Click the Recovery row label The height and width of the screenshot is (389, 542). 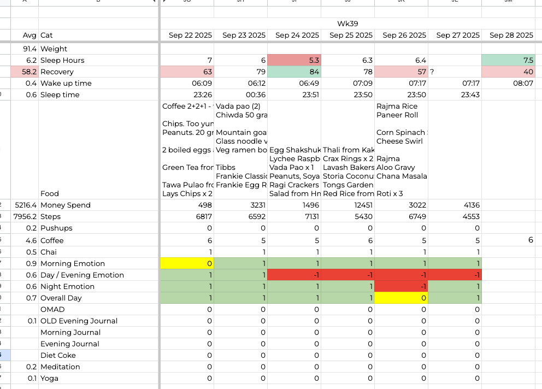click(98, 72)
